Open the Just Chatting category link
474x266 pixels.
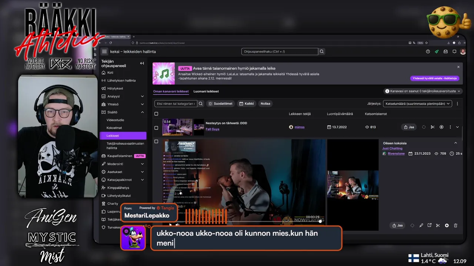(x=392, y=149)
